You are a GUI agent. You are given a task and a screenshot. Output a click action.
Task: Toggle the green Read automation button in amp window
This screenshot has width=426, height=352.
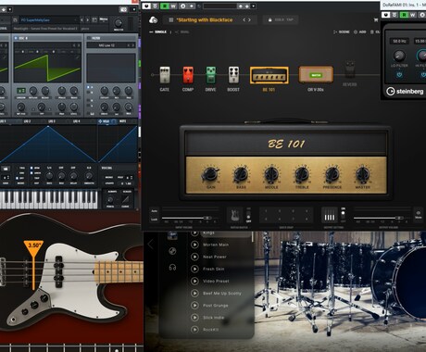coord(165,6)
